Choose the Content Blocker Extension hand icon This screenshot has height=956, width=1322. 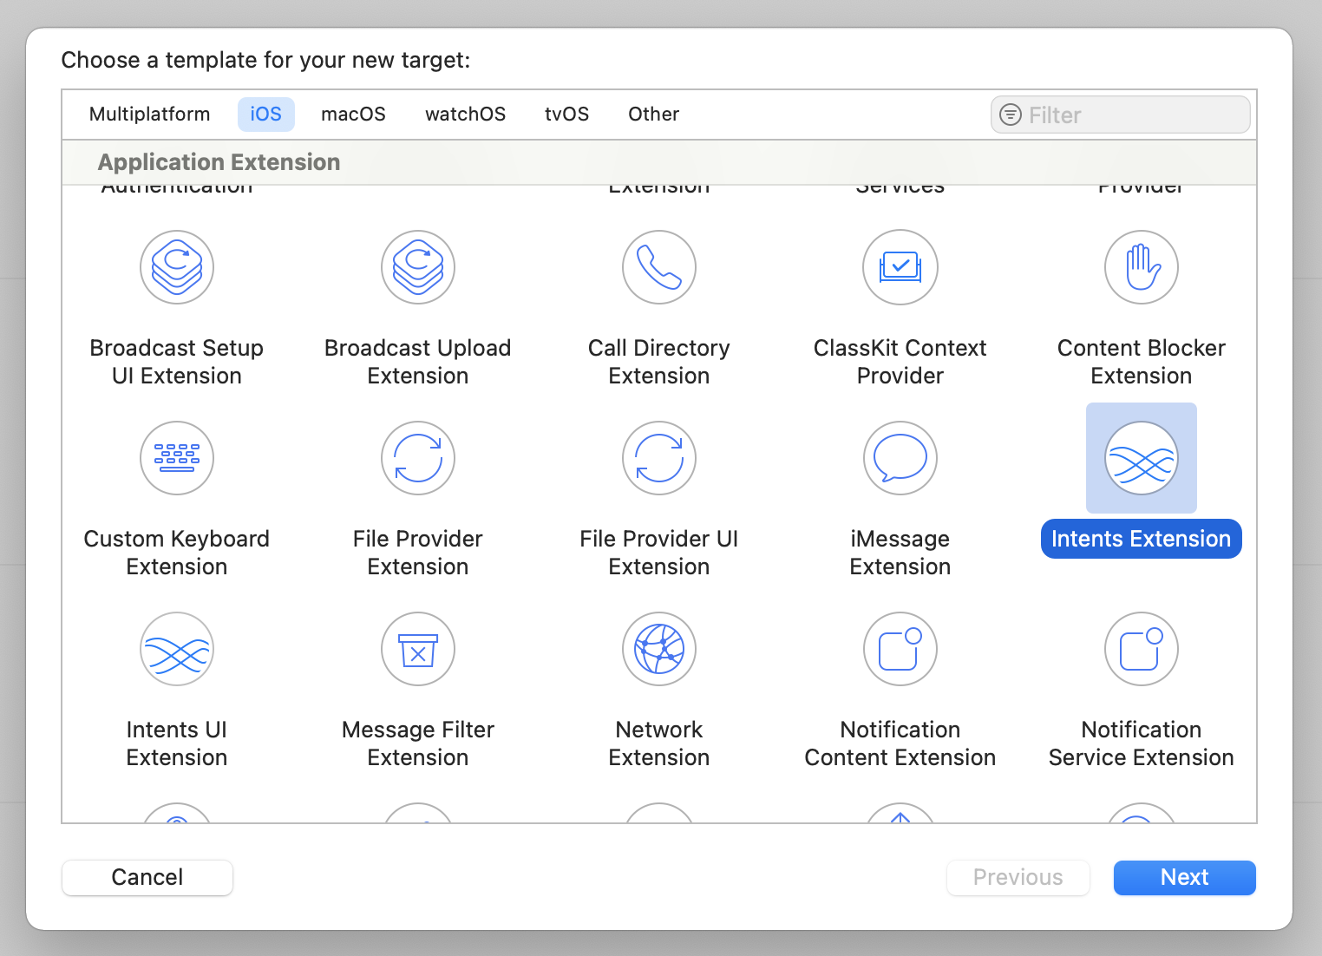coord(1142,267)
